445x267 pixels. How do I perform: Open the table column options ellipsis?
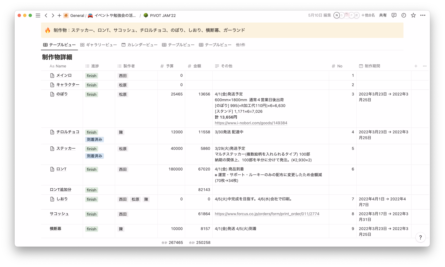425,66
